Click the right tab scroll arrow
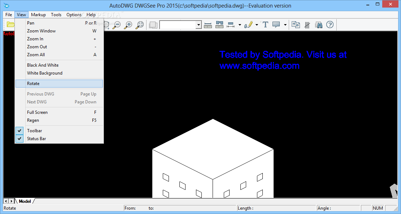The height and width of the screenshot is (214, 401). coord(11,201)
